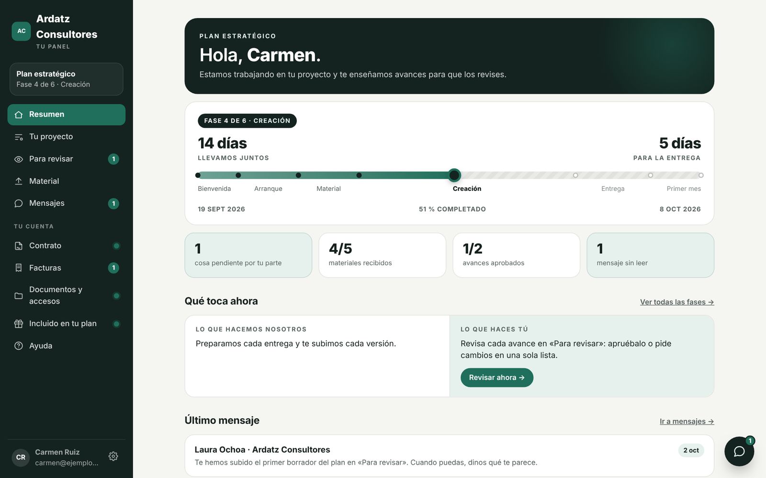
Task: Follow the Ver todas las fases link
Action: [x=677, y=302]
